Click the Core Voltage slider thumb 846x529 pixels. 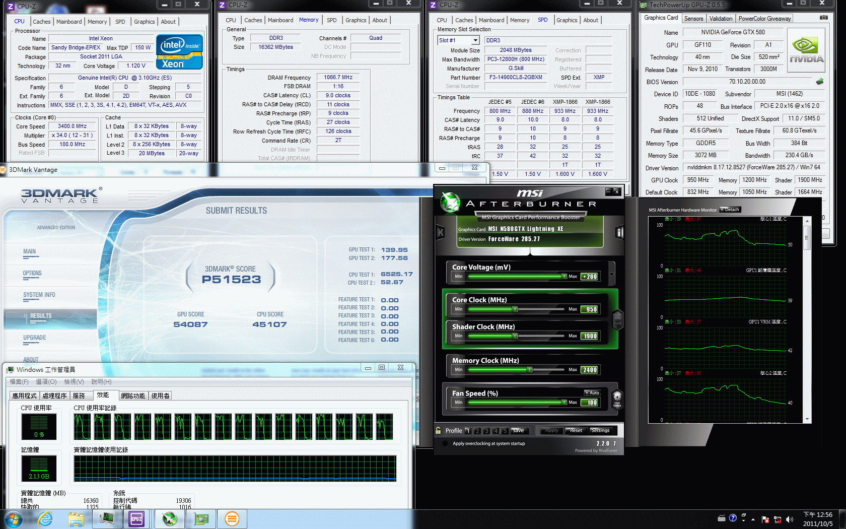tap(564, 276)
